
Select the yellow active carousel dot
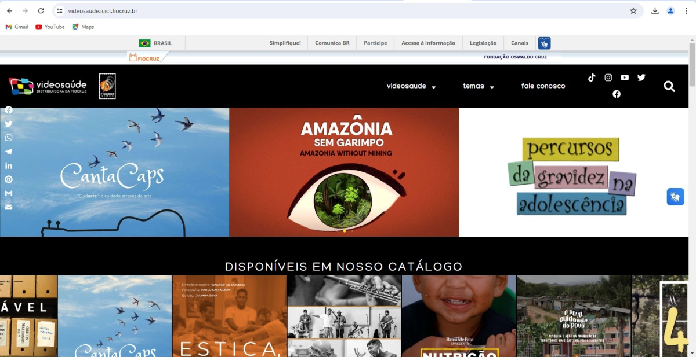coord(345,231)
